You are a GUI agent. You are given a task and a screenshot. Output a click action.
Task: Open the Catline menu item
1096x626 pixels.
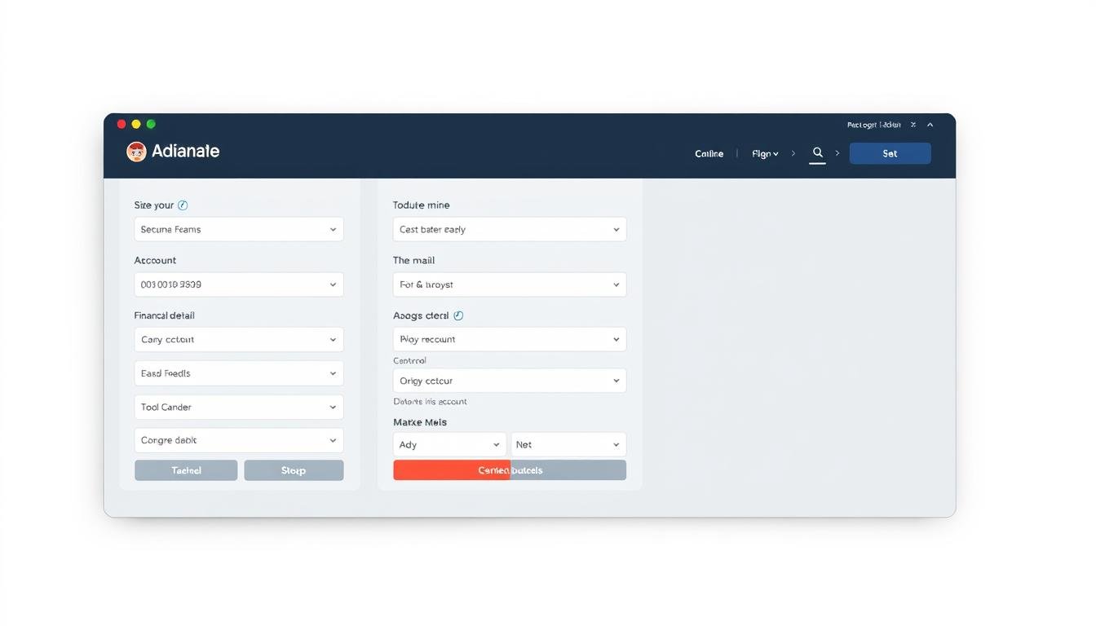tap(709, 153)
